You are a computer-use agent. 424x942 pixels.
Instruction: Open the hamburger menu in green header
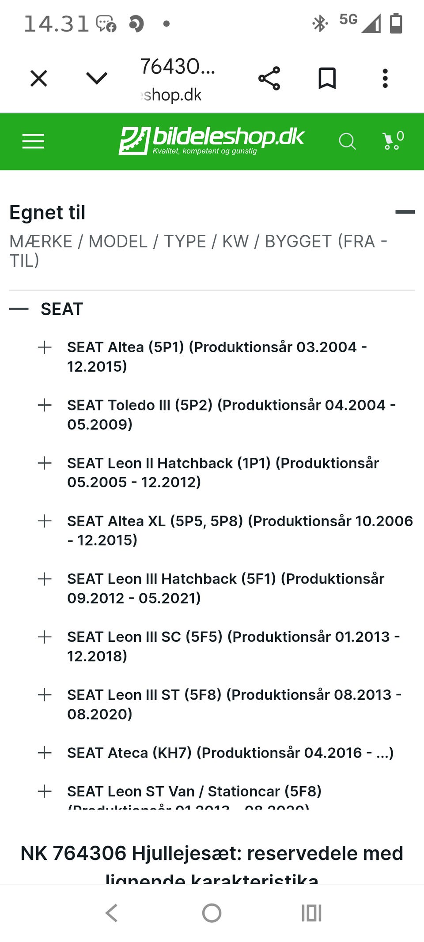[33, 141]
